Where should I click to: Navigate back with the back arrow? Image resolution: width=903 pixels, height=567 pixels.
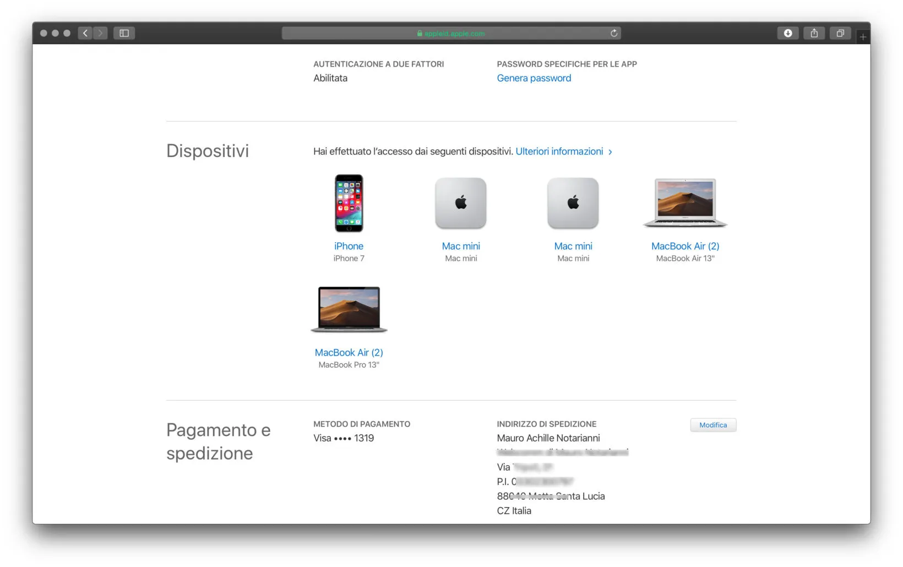point(85,33)
